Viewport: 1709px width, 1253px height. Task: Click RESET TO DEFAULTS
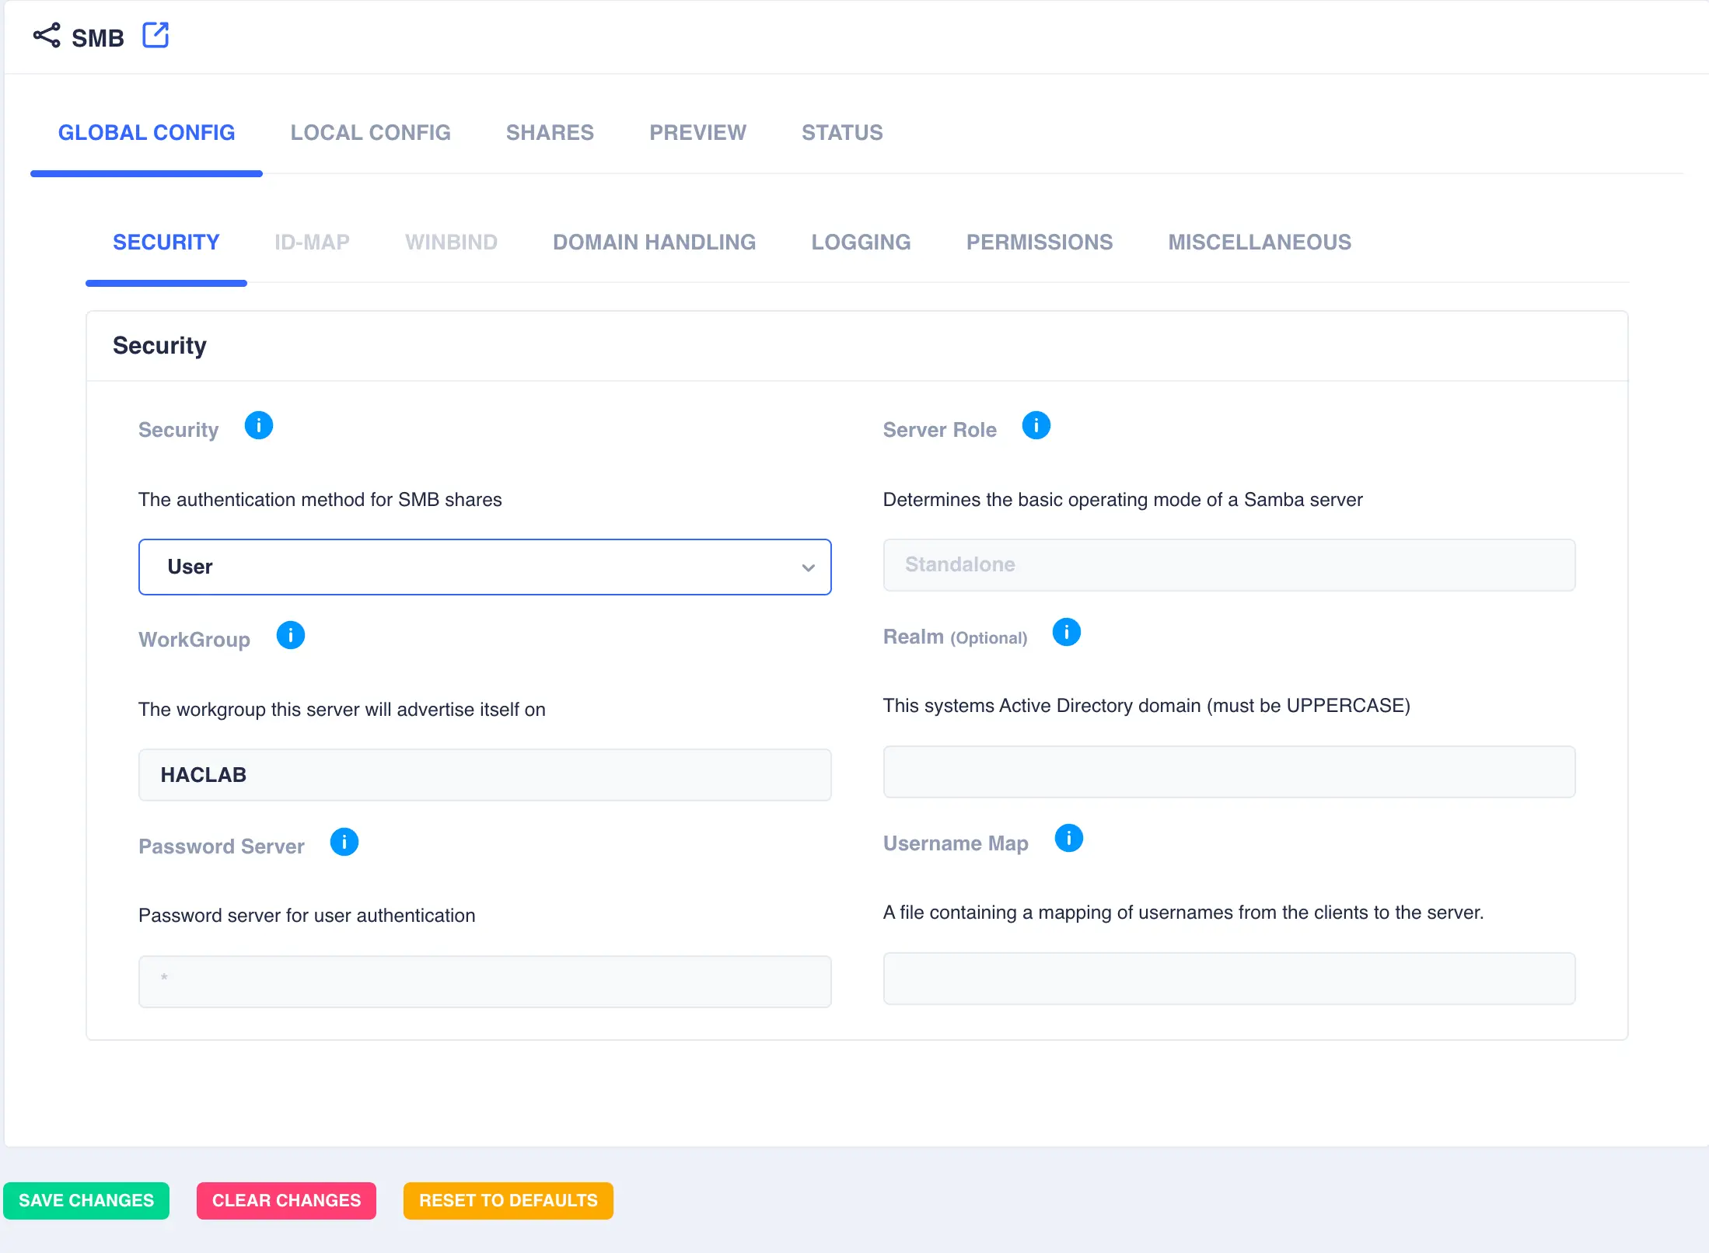508,1200
